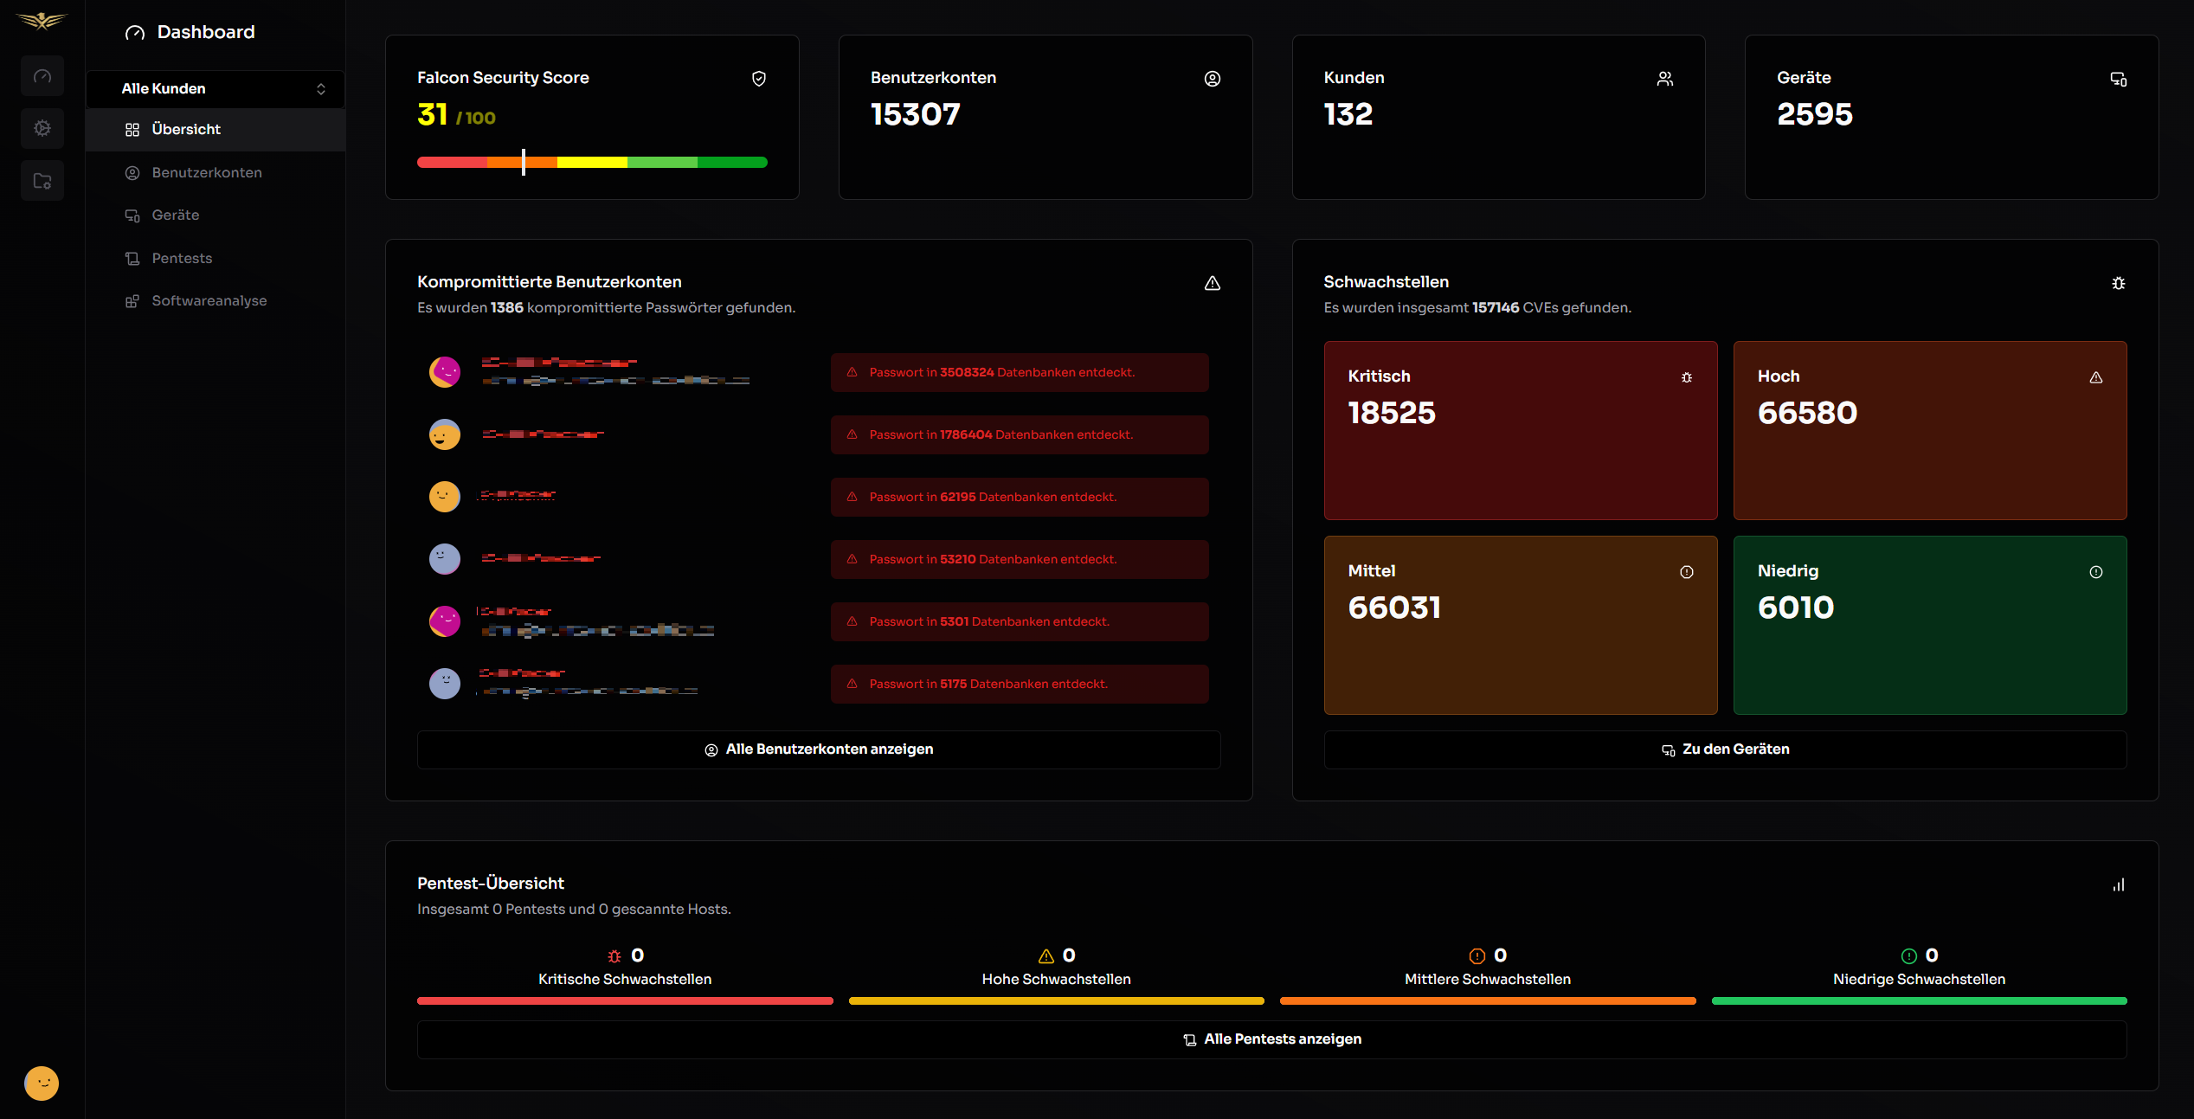
Task: Open the Niedrig 6010 vulnerabilities tile
Action: click(x=1930, y=625)
